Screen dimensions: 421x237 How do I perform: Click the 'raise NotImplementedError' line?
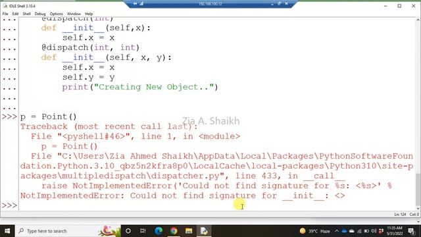click(216, 186)
